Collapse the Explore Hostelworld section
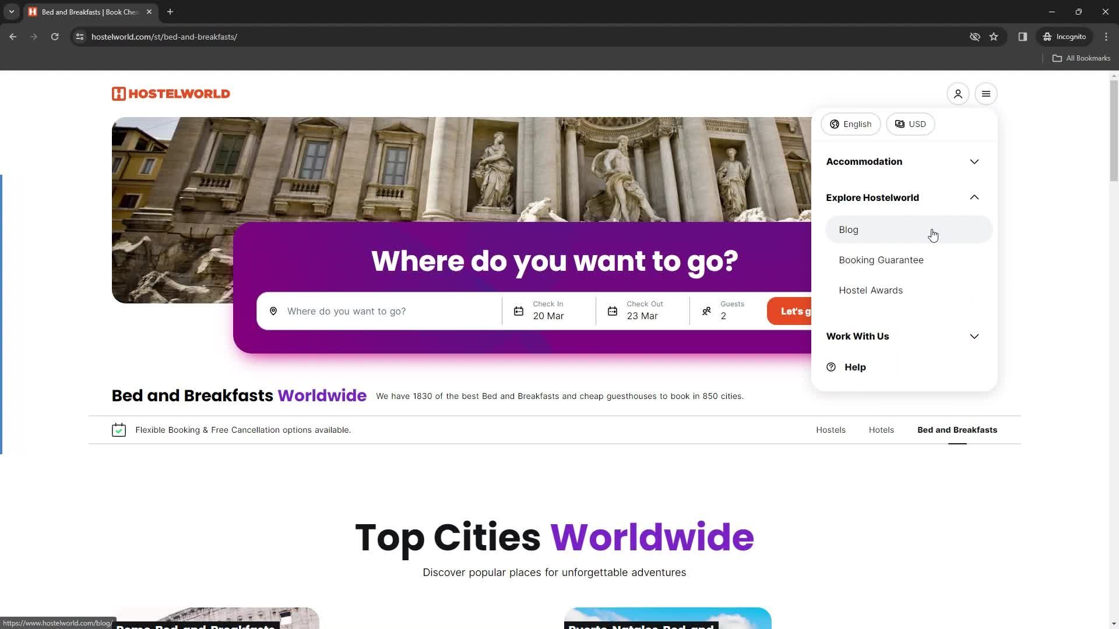The width and height of the screenshot is (1119, 629). click(x=974, y=197)
